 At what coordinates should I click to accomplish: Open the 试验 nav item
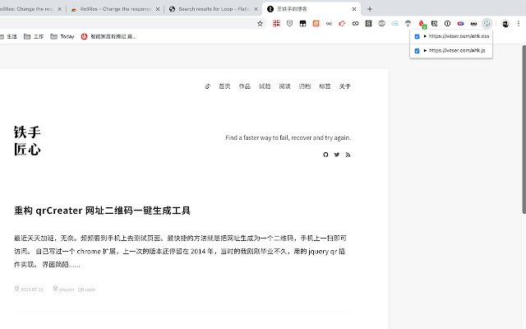[265, 86]
